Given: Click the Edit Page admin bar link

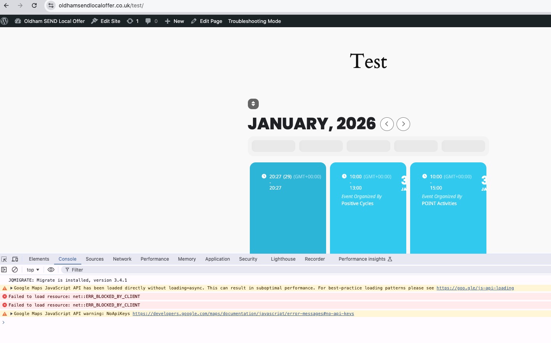Looking at the screenshot, I should (x=207, y=21).
